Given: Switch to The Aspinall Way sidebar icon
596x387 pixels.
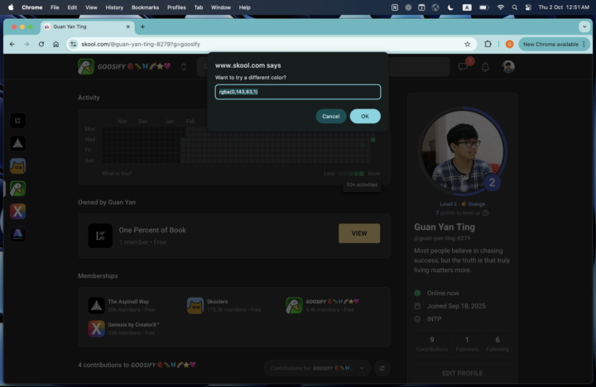Looking at the screenshot, I should pos(18,143).
